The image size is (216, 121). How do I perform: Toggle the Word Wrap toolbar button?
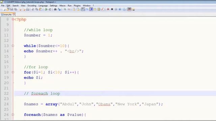pos(83,9)
